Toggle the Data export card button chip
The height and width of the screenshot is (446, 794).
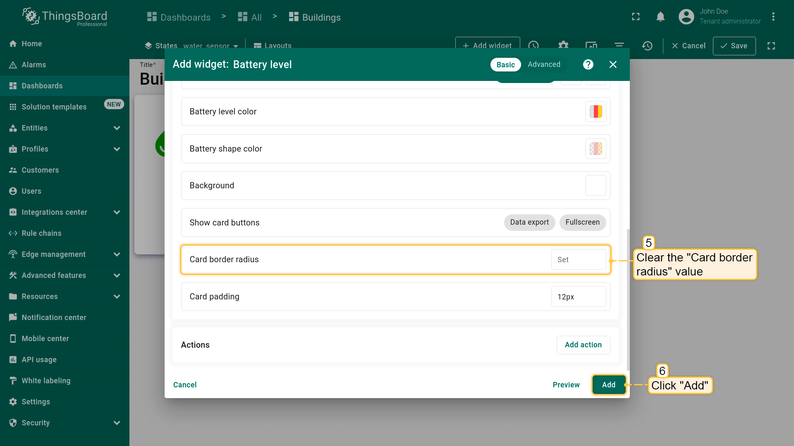click(529, 222)
